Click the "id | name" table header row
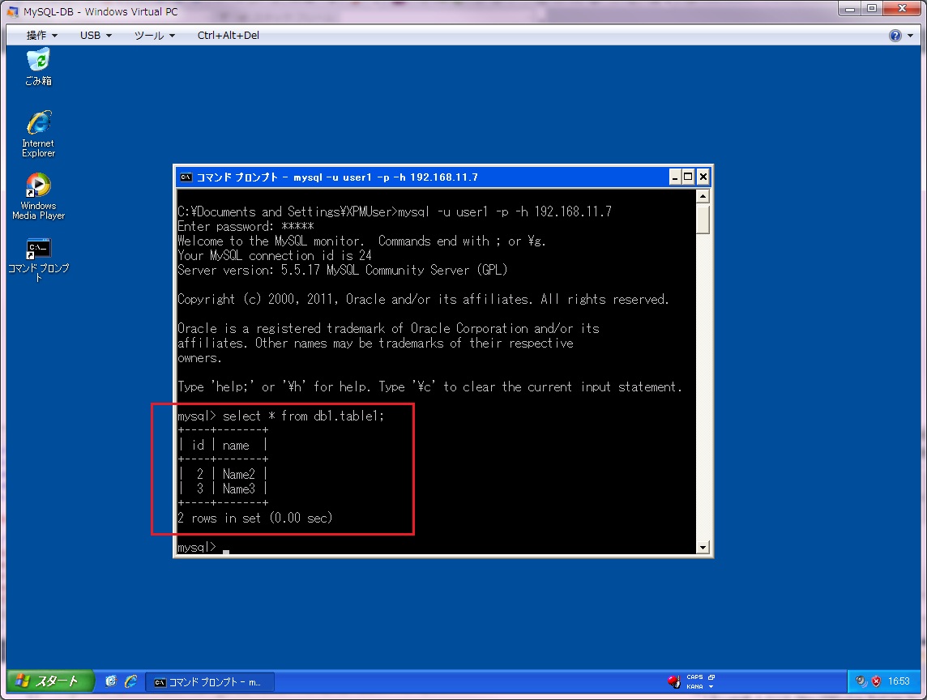 (x=223, y=445)
